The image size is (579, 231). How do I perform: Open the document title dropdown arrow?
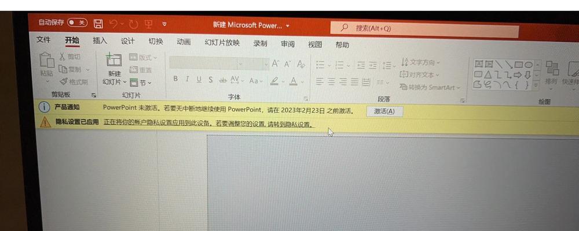click(x=288, y=26)
